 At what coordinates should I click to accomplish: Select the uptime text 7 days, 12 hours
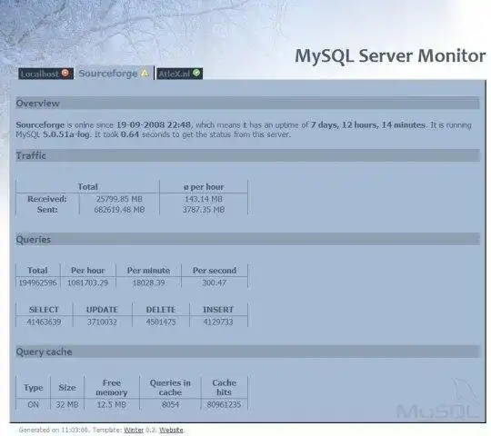344,124
